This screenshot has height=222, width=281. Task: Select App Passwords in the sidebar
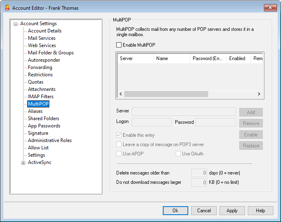coord(44,126)
